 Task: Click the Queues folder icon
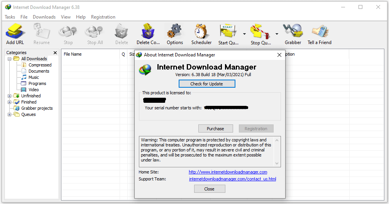tap(17, 114)
